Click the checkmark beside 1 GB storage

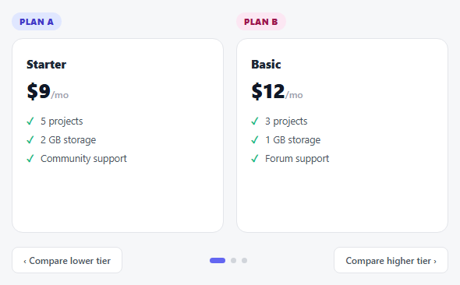coord(255,139)
